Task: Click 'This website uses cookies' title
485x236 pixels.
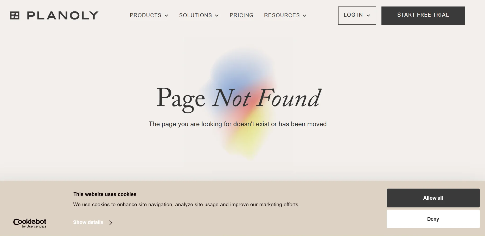Action: (105, 194)
